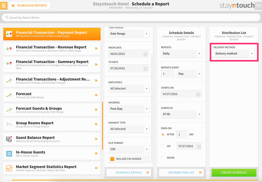
Task: Click the In-House Guests blue icon
Action: pyautogui.click(x=9, y=154)
